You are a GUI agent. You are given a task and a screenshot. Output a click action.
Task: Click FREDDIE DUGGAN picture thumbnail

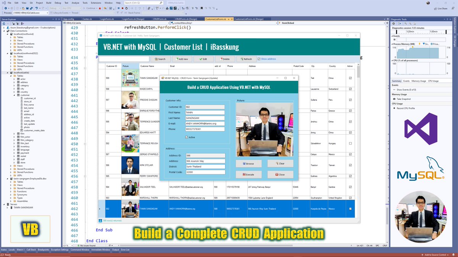pyautogui.click(x=130, y=100)
